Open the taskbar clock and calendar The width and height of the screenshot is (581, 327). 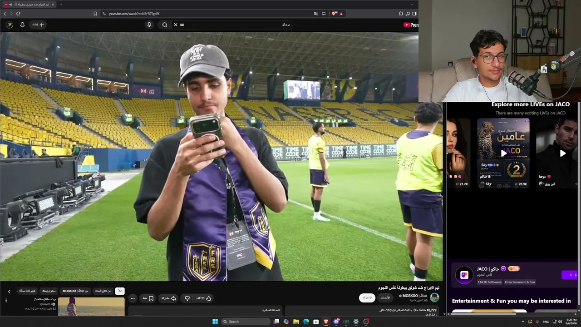click(571, 322)
